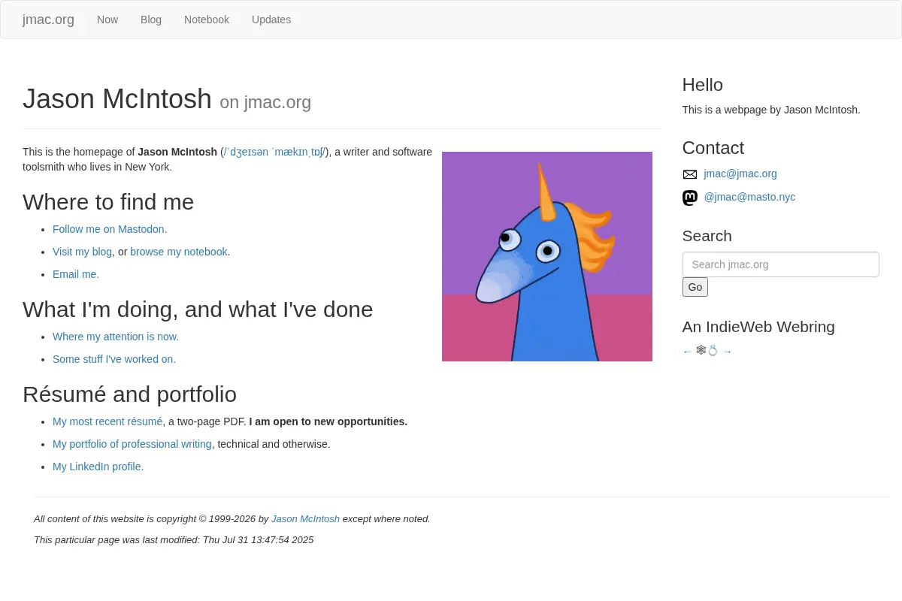Open the jmac.org brand link
Image resolution: width=902 pixels, height=601 pixels.
[48, 20]
